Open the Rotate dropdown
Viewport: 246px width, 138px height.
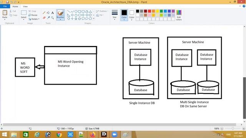point(34,19)
